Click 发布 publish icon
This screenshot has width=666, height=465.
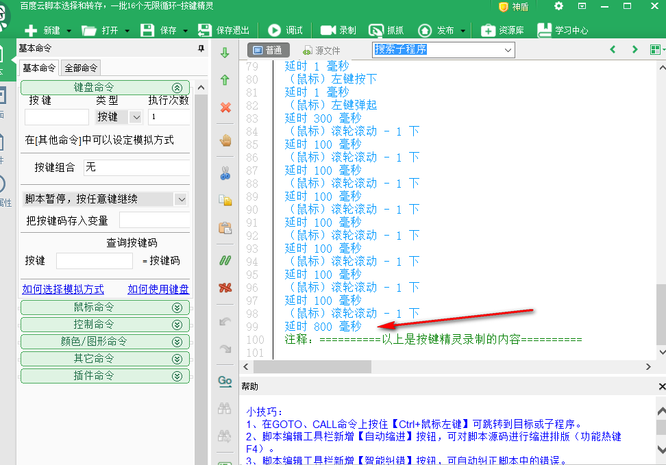tap(425, 30)
